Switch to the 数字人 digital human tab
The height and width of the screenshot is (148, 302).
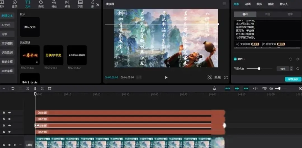tap(284, 4)
